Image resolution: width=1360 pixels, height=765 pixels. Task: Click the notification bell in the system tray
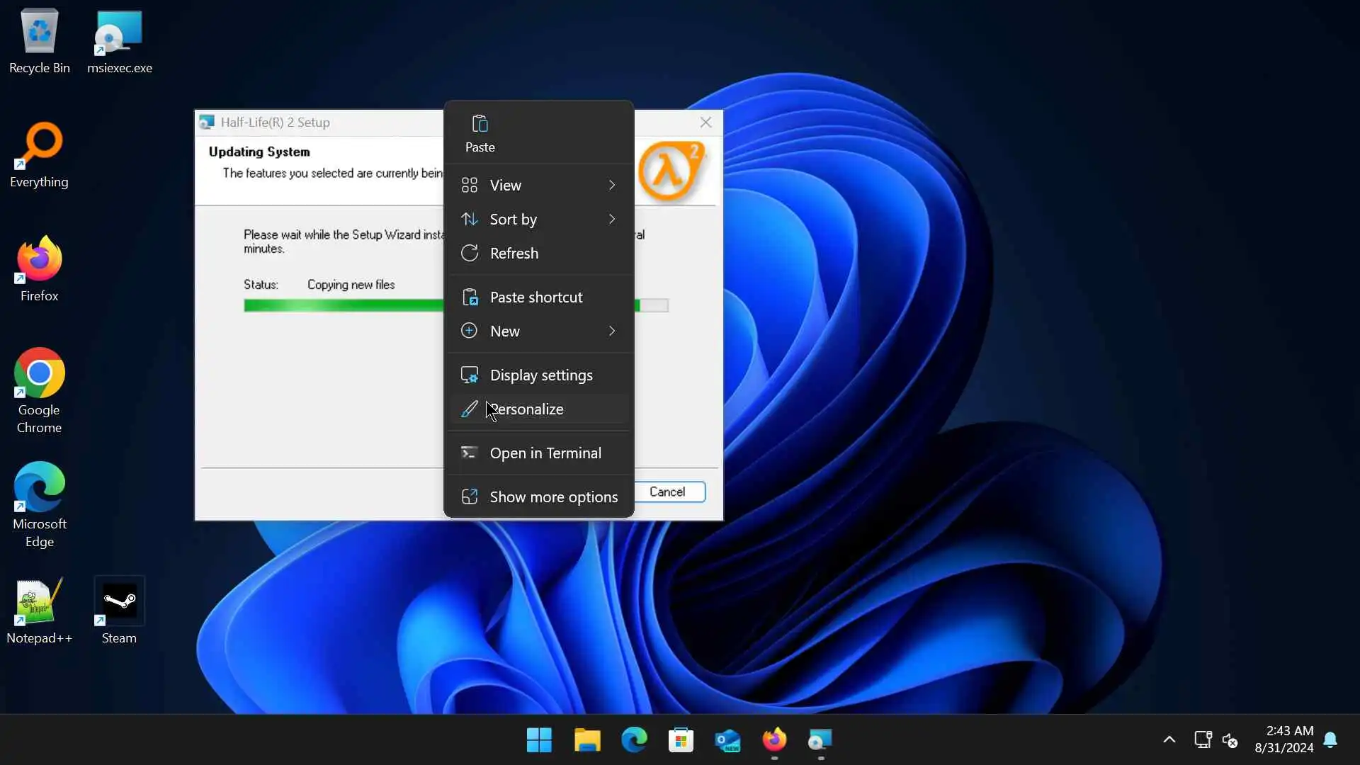[1330, 740]
